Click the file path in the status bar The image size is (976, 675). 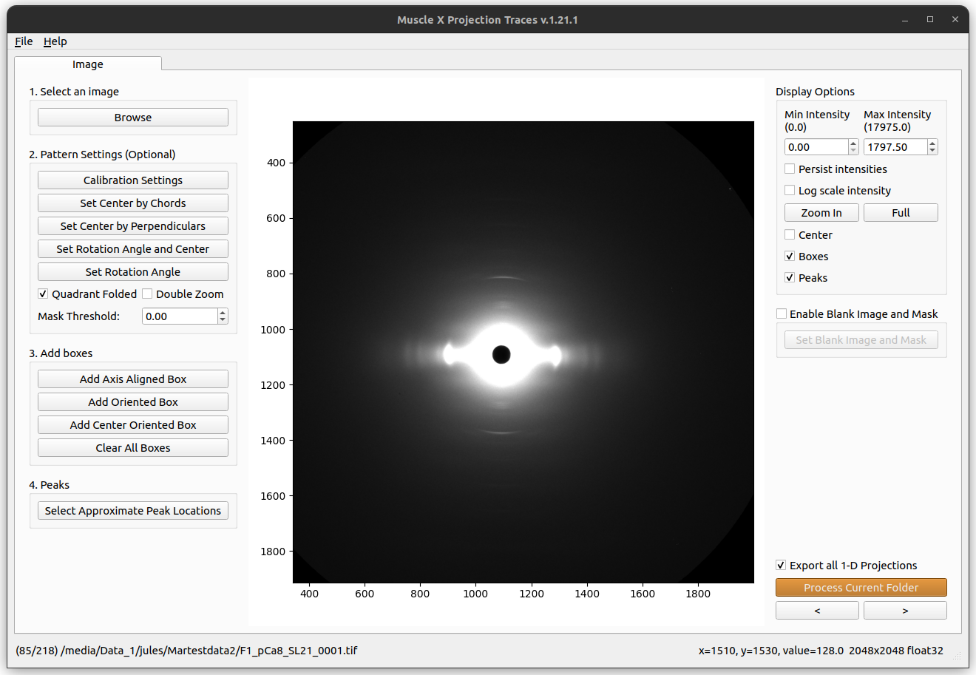(x=209, y=651)
